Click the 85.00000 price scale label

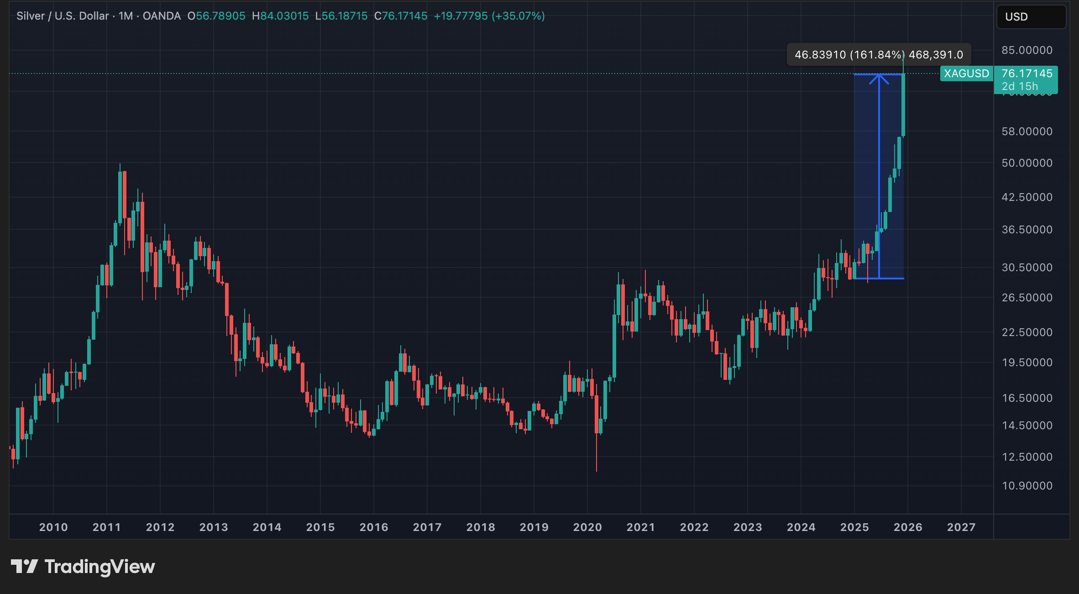click(x=1027, y=50)
